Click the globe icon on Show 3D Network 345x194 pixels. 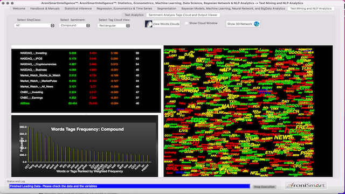[x=257, y=24]
